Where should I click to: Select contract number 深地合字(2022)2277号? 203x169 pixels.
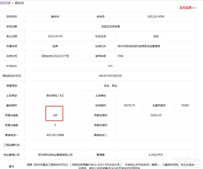55,56
